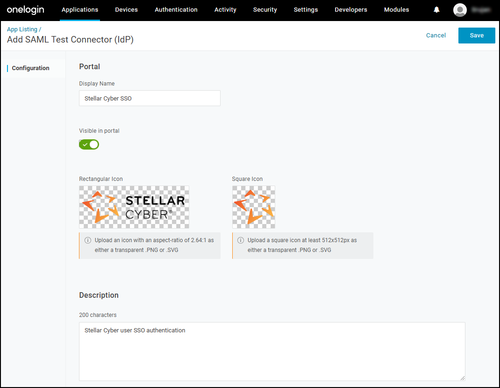This screenshot has height=388, width=500.
Task: Click the Display Name input field
Action: tap(150, 98)
